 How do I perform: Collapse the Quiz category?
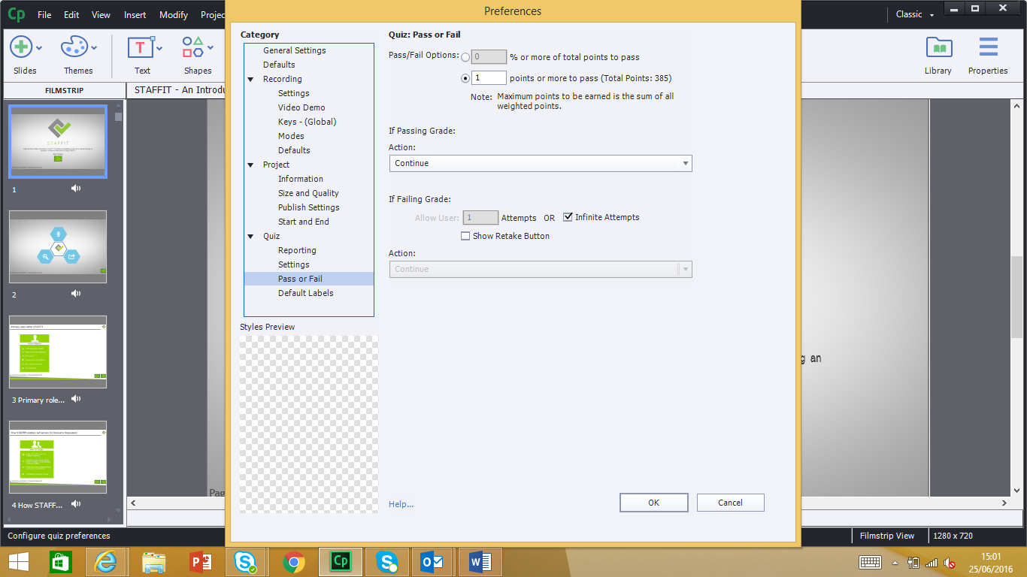(x=251, y=236)
